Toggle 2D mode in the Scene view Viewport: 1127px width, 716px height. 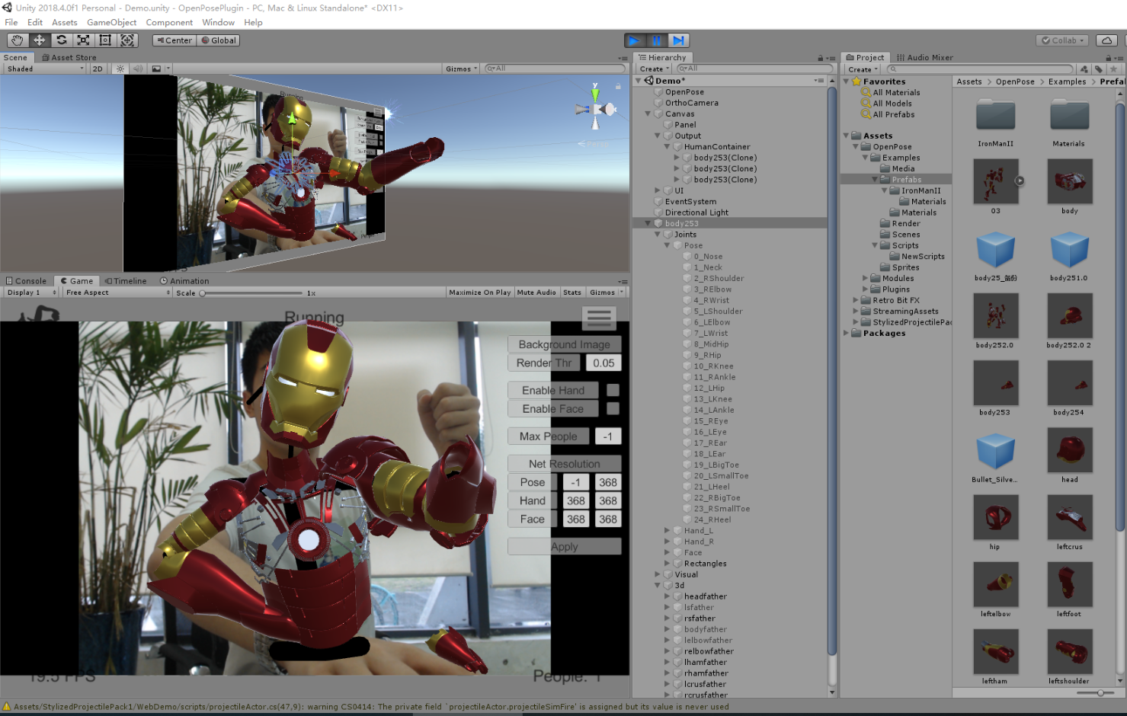click(99, 69)
